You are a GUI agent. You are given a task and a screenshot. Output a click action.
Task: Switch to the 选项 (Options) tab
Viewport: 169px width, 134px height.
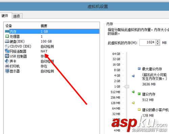pyautogui.click(x=17, y=16)
